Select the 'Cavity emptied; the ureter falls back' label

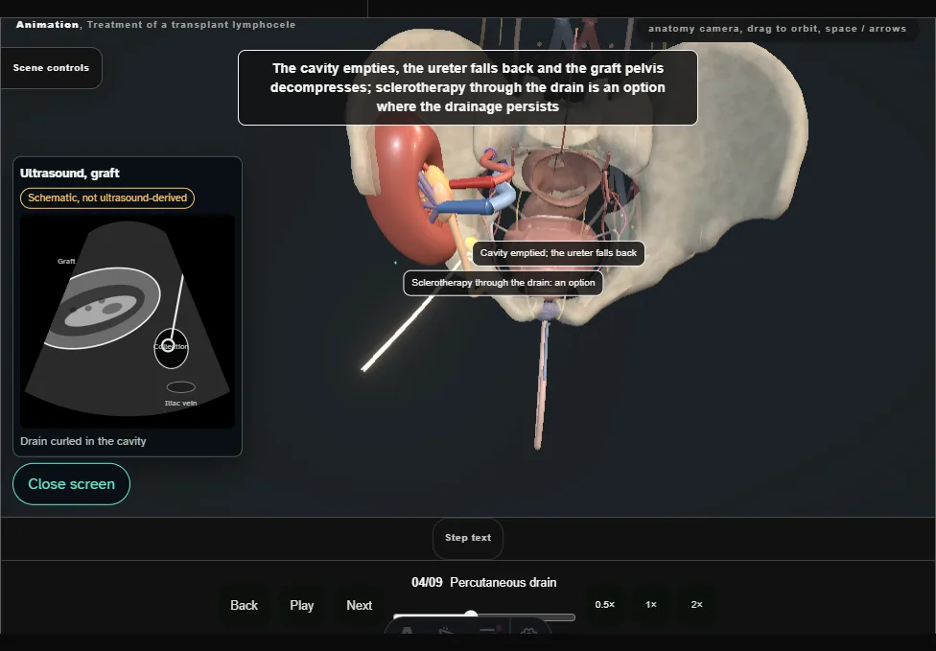558,253
